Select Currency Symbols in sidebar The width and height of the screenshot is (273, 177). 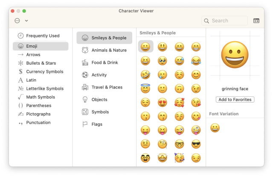click(x=44, y=71)
